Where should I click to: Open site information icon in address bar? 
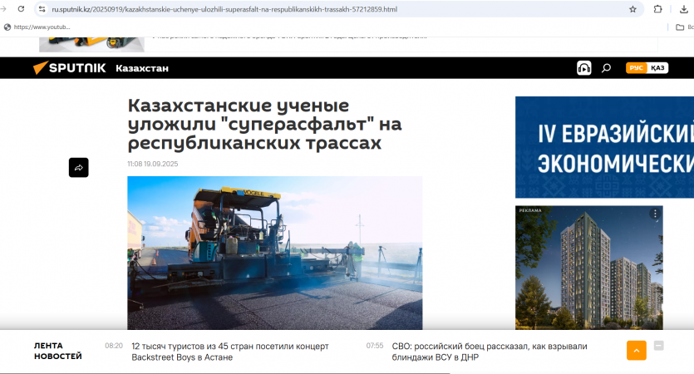click(x=42, y=9)
